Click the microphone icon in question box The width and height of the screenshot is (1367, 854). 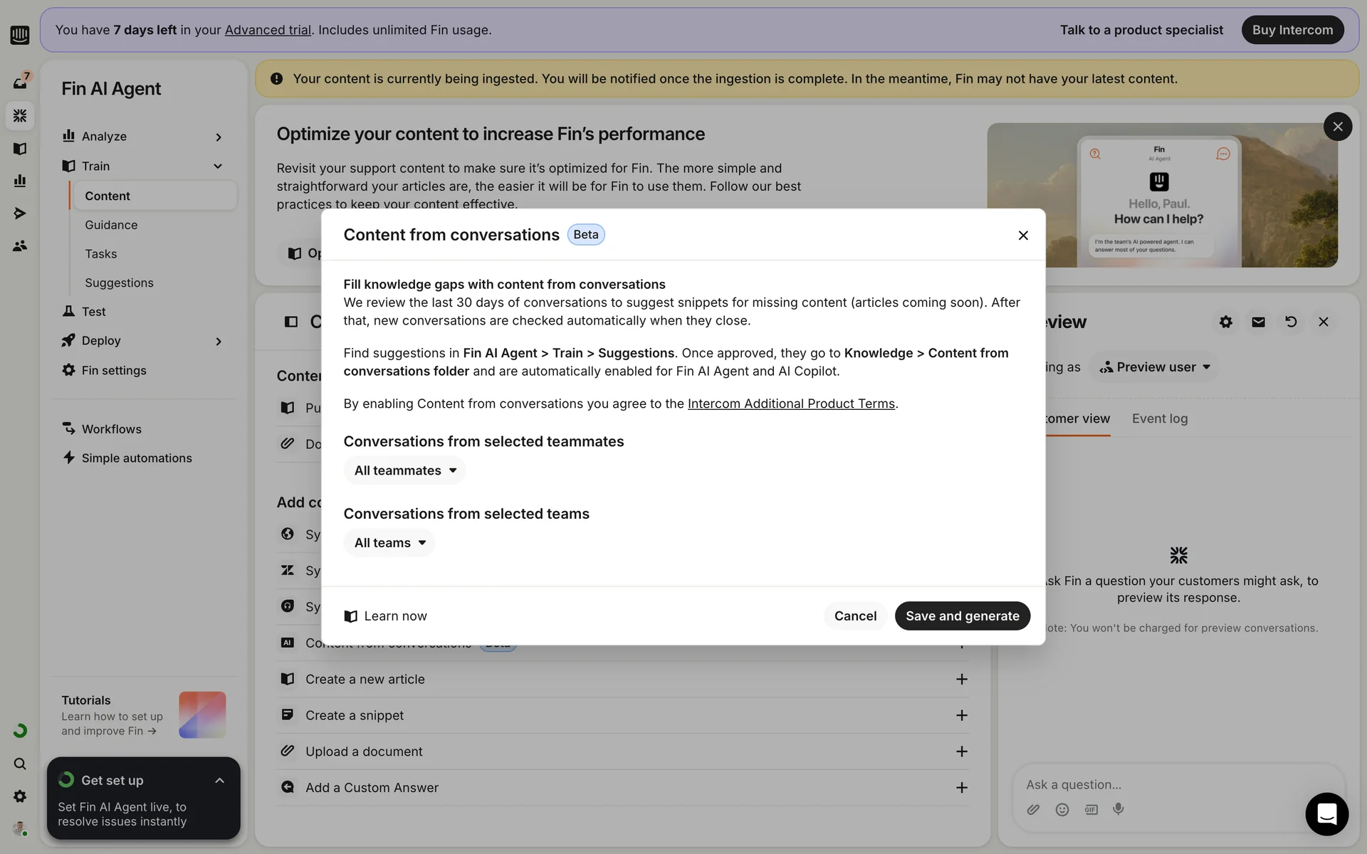click(1119, 809)
